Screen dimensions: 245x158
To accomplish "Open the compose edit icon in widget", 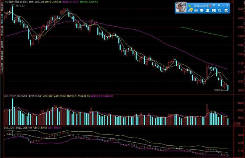I will 227,11.
